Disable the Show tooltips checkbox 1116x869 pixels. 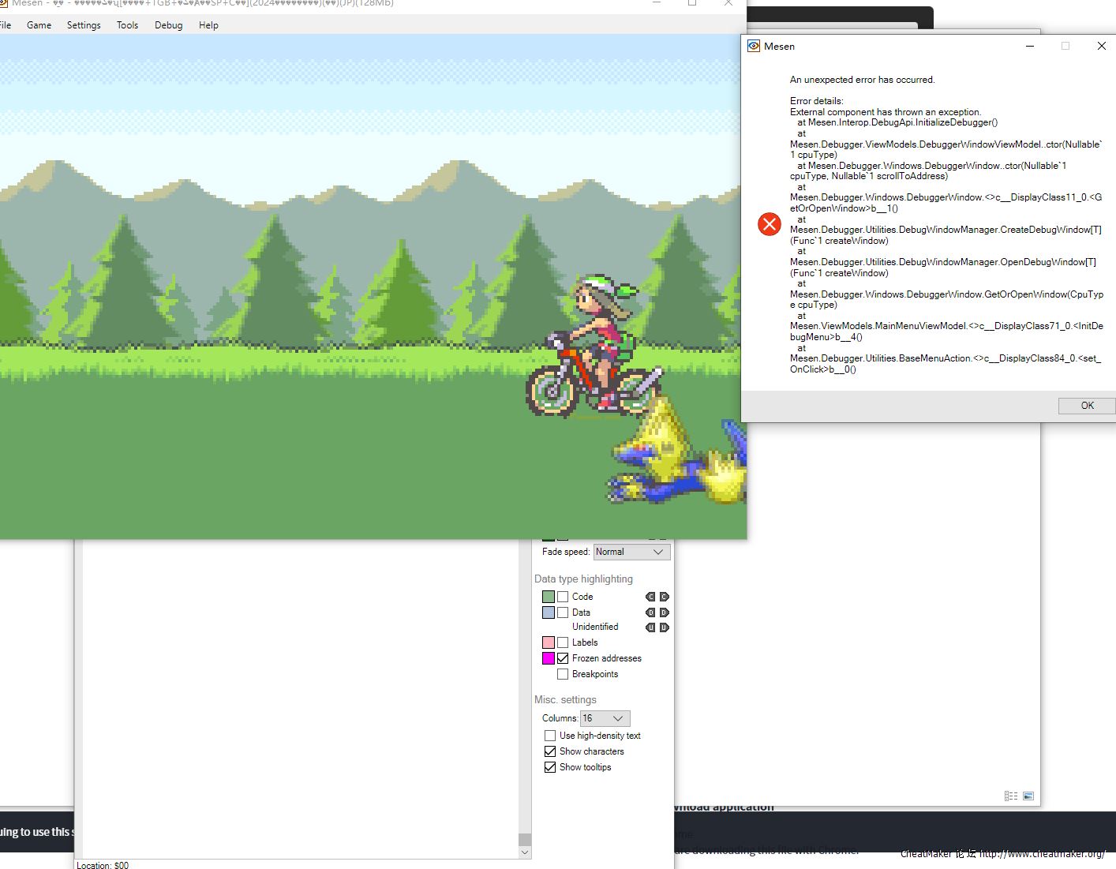550,767
